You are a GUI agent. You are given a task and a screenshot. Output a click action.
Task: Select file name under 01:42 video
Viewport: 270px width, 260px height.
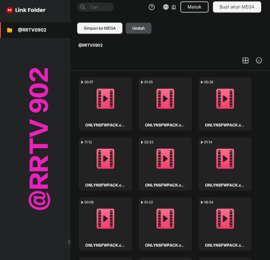(165, 245)
